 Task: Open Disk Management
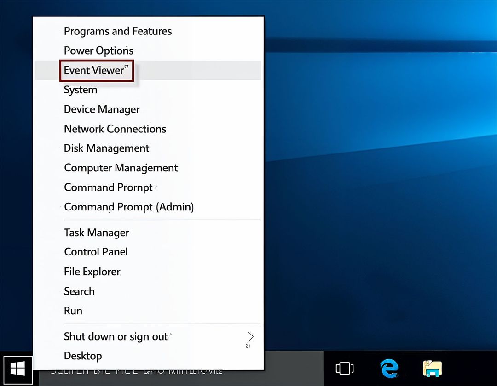click(106, 148)
